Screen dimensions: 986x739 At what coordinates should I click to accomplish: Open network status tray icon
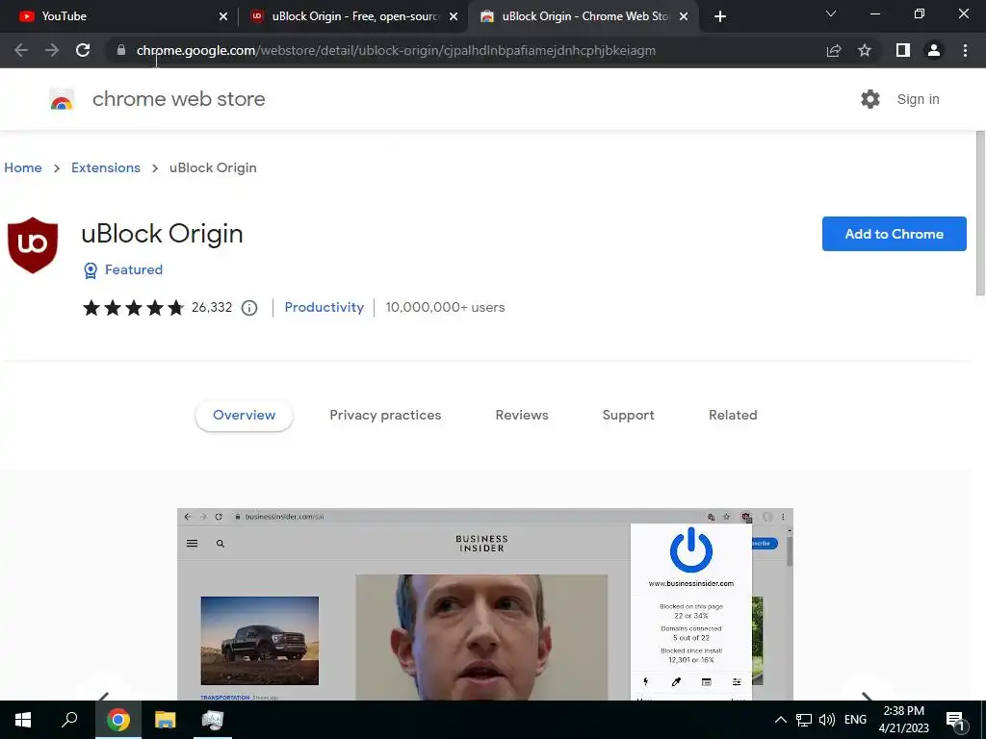pos(804,720)
